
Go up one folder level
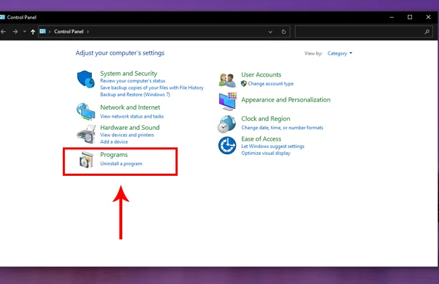32,31
